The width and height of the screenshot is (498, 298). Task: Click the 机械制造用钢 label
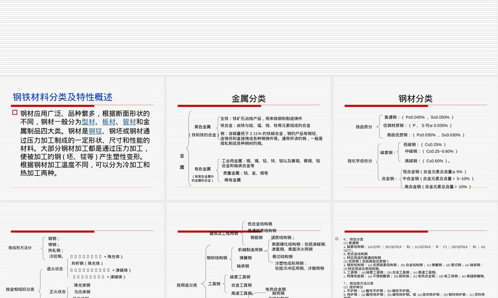tap(250, 250)
